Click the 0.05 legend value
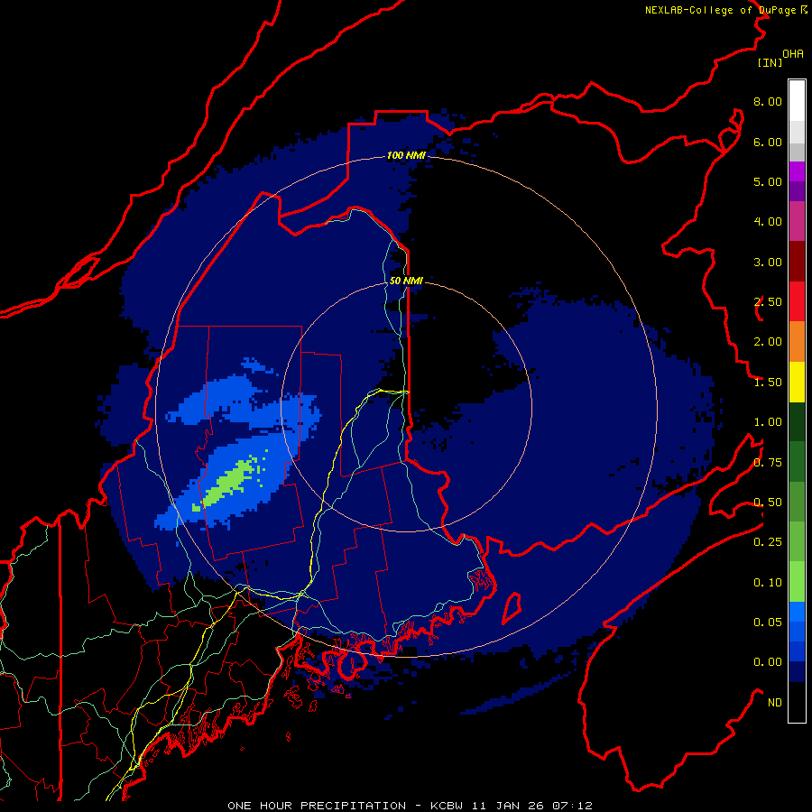This screenshot has height=812, width=812. (768, 623)
